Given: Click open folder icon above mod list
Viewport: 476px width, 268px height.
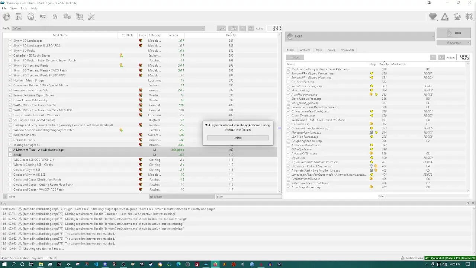Looking at the screenshot, I should (233, 28).
